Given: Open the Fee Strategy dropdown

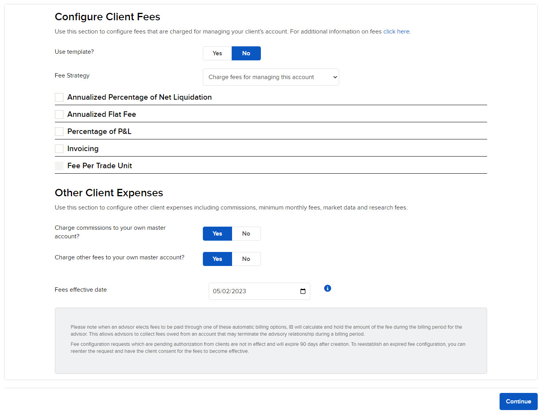Looking at the screenshot, I should 271,77.
